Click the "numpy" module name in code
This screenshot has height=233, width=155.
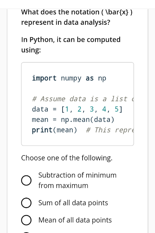(x=71, y=79)
